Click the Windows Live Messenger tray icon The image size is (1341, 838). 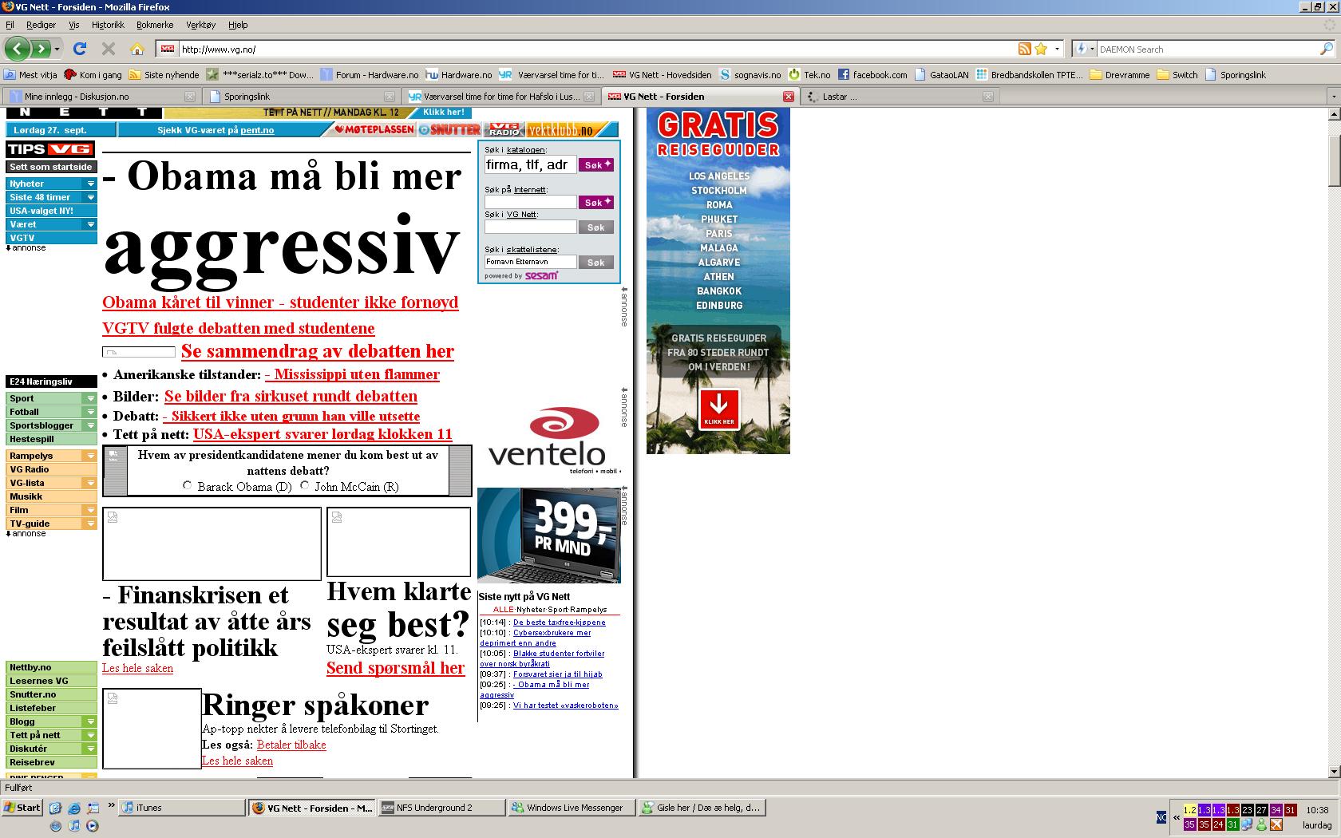[1262, 824]
